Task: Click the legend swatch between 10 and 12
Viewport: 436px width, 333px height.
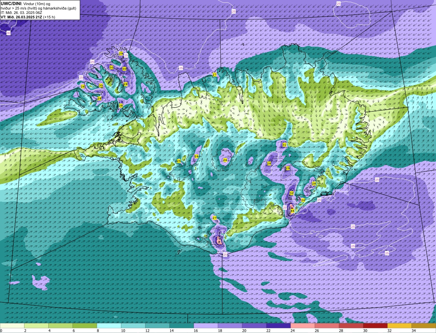Action: (x=133, y=326)
